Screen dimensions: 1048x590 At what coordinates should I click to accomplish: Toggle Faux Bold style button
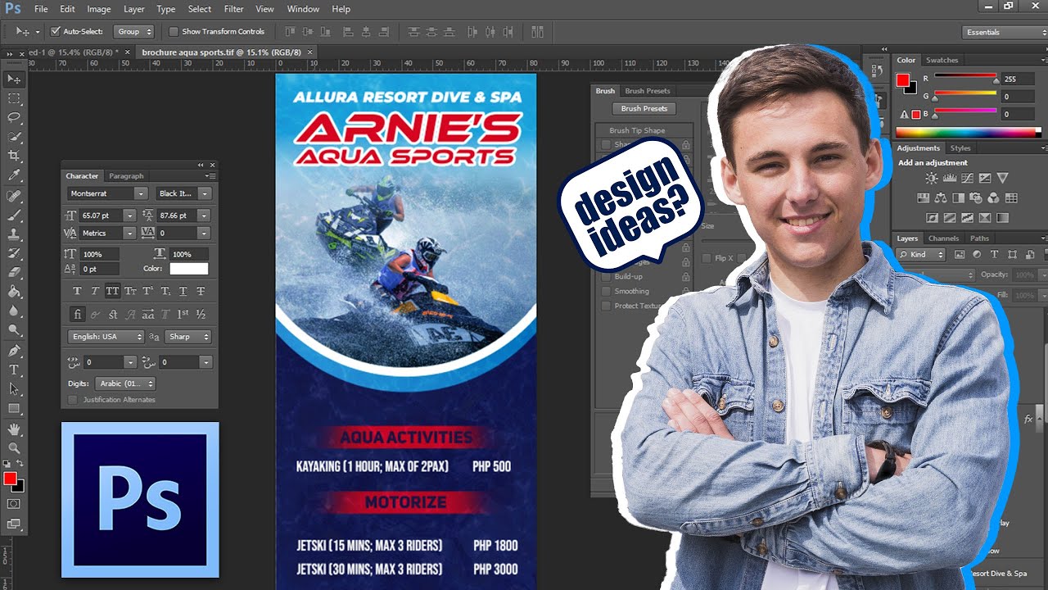coord(78,291)
